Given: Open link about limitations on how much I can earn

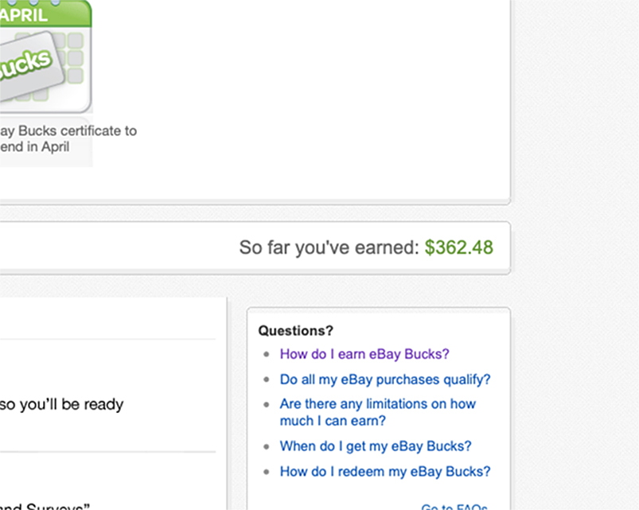Looking at the screenshot, I should [378, 412].
